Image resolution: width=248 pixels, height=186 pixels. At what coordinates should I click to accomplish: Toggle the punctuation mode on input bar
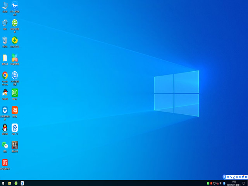(x=231, y=177)
